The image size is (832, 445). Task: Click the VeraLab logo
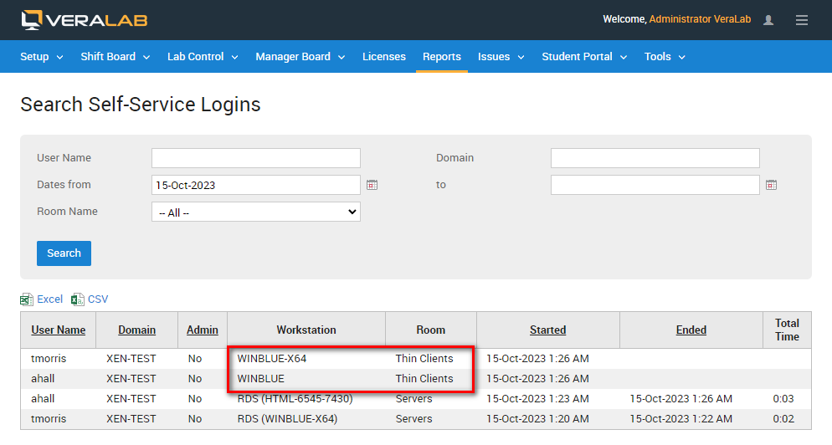point(85,19)
